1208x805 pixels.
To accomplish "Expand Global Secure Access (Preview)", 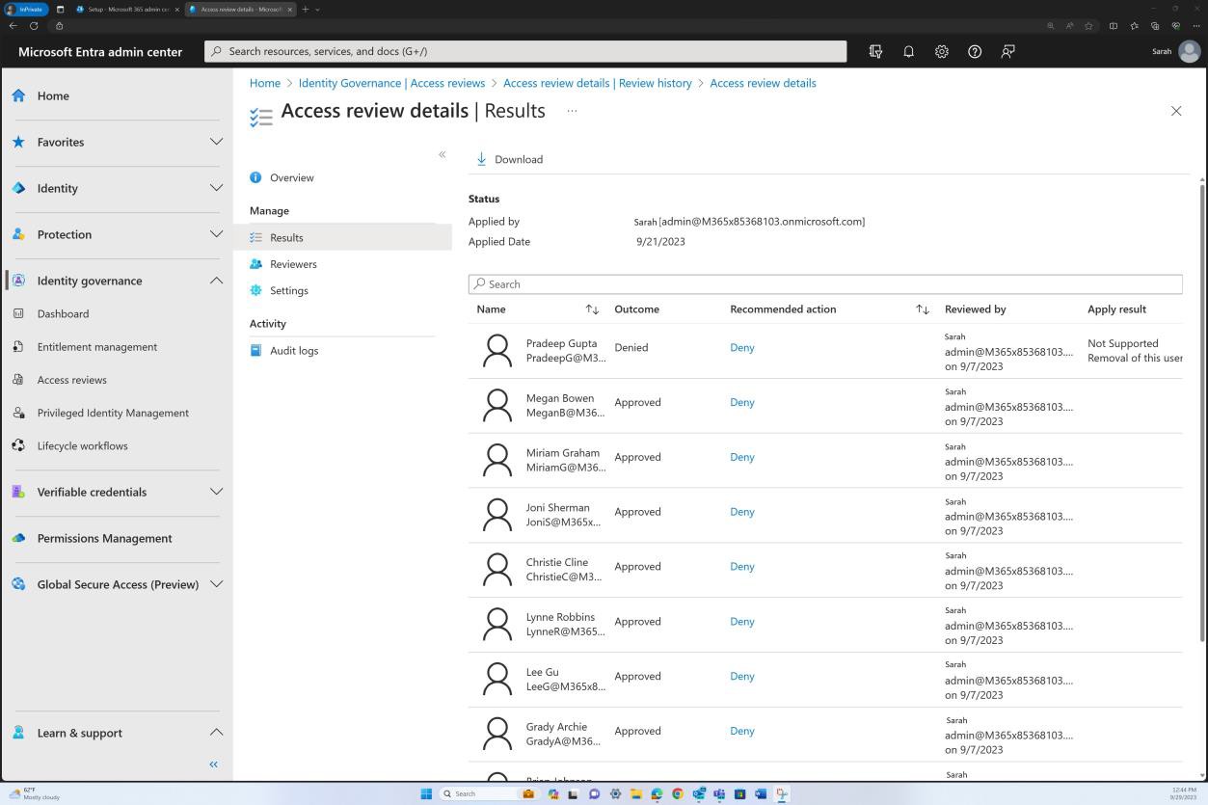I will tap(216, 584).
